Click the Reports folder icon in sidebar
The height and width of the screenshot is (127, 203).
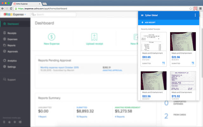click(4, 45)
